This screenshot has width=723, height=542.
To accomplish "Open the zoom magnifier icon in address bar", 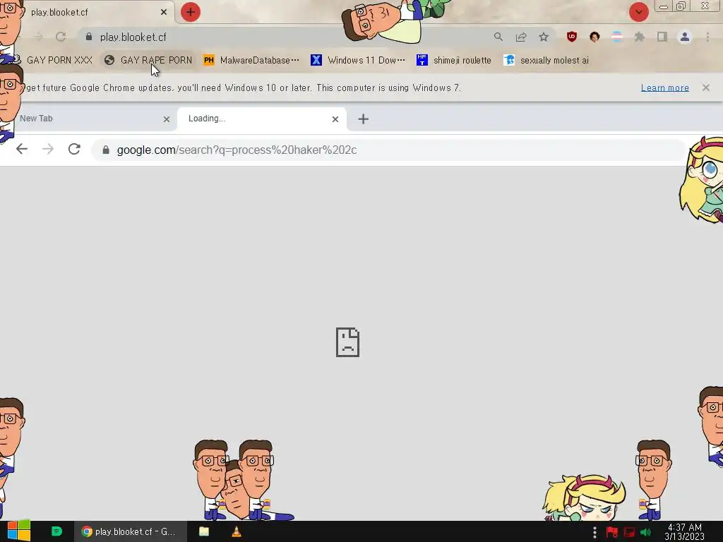I will pyautogui.click(x=498, y=37).
